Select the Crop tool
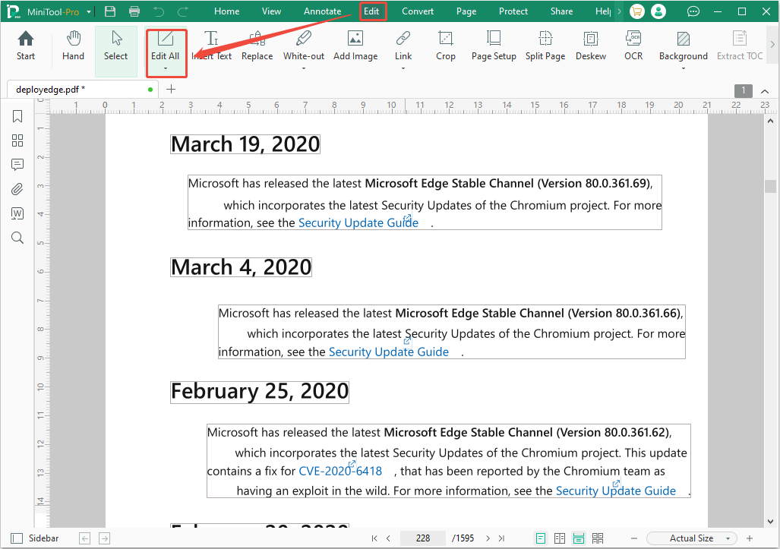The width and height of the screenshot is (780, 549). point(446,46)
